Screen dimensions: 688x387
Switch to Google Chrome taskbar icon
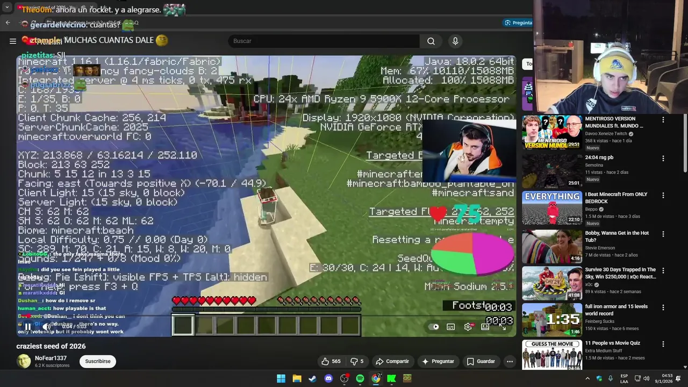(x=376, y=378)
